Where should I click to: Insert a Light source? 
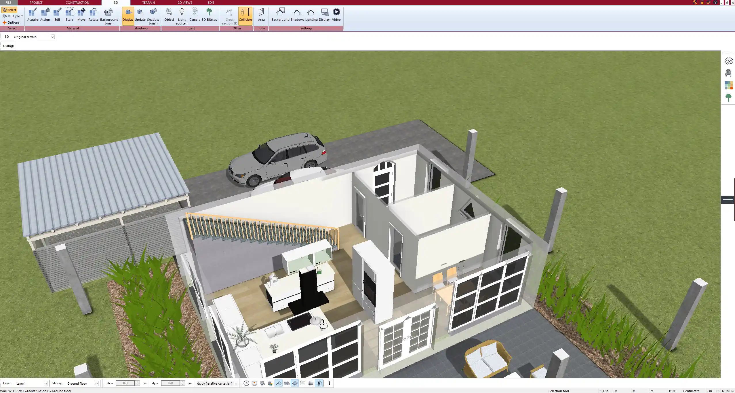pos(182,14)
